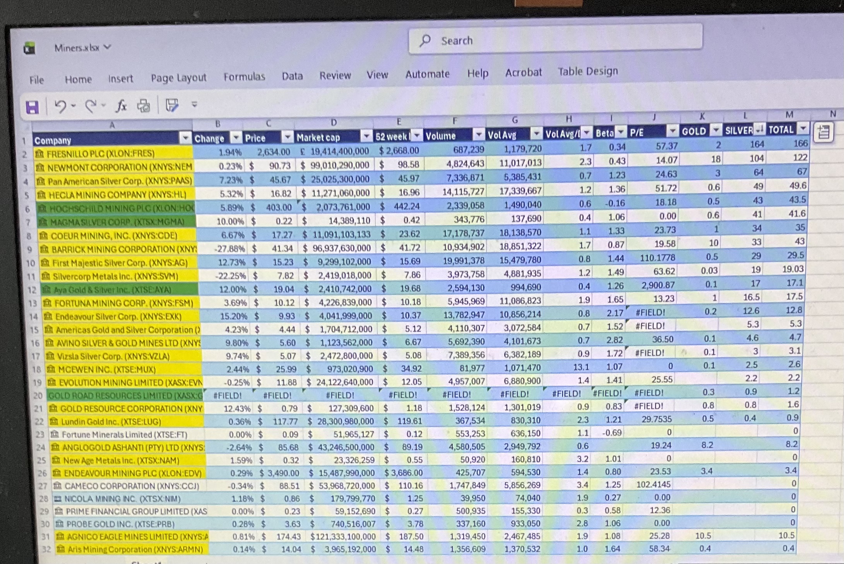
Task: Click in the Search box
Action: (555, 40)
